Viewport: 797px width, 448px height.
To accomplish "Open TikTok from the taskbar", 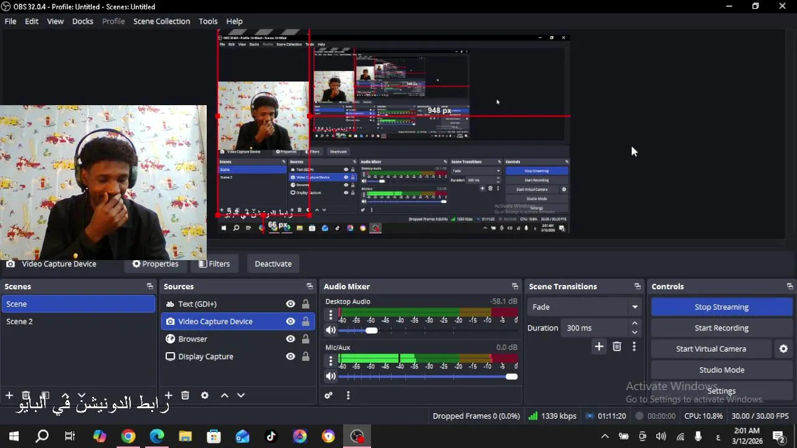I will (271, 437).
